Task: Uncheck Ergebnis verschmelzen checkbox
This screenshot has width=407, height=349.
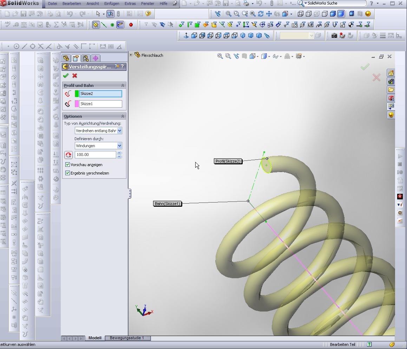Action: [x=67, y=173]
